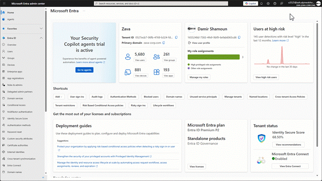Click the apps grid icon in Zava card

click(157, 72)
